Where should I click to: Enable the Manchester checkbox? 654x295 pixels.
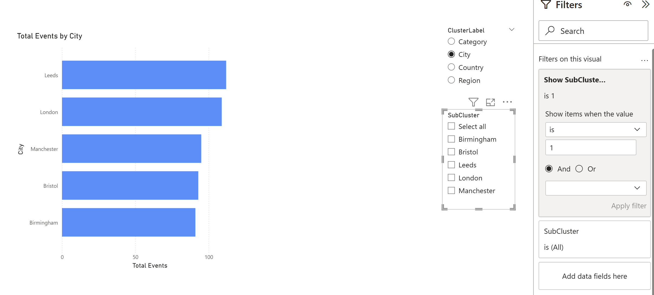point(451,191)
